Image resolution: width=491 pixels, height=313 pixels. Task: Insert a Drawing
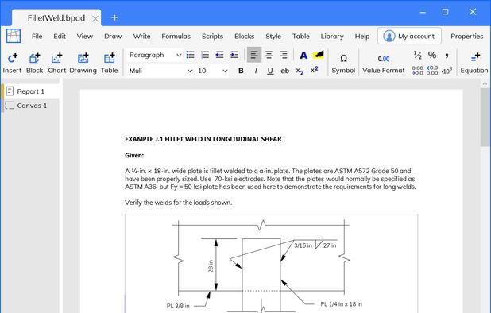point(83,64)
